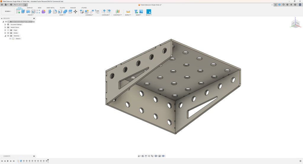303x164 pixels.
Task: Switch to the Utilities tab
Action: click(x=84, y=8)
